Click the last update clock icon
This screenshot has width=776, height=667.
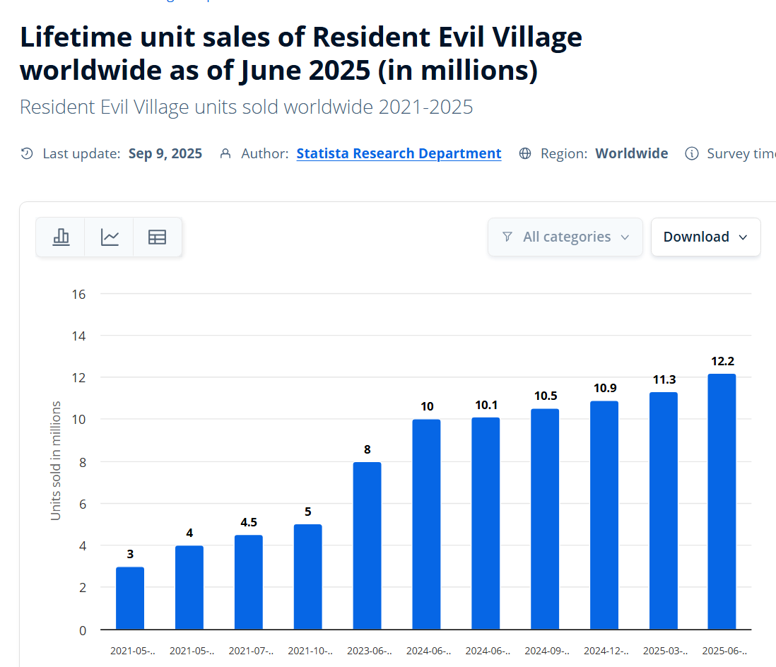coord(27,153)
